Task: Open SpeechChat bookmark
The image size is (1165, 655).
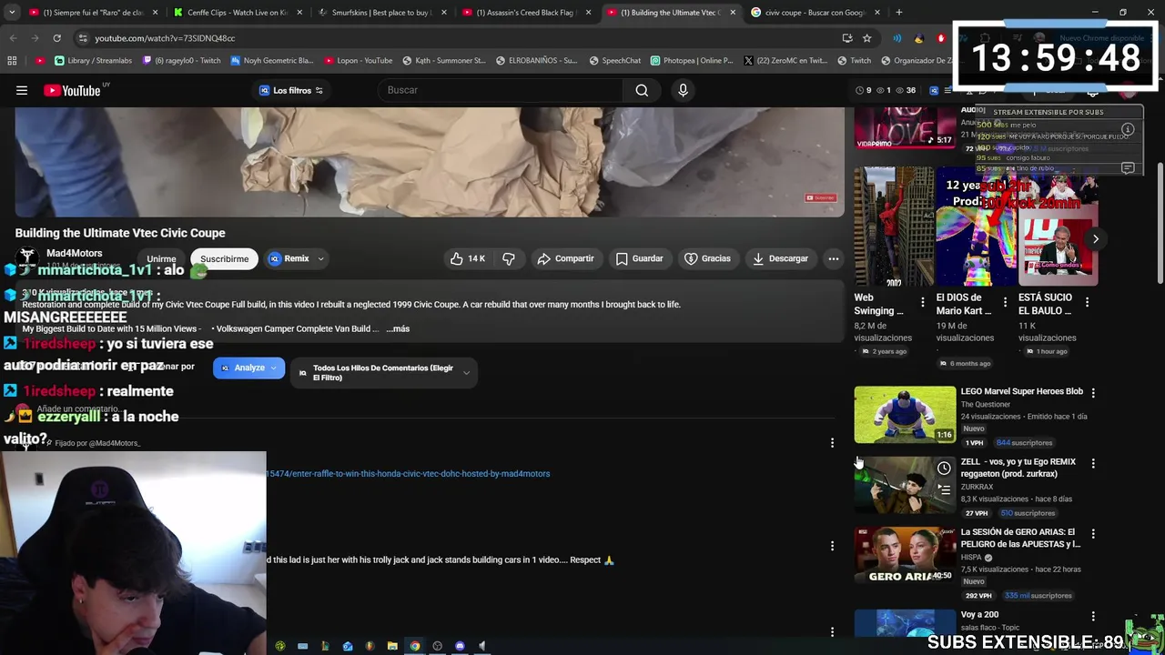Action: (614, 61)
